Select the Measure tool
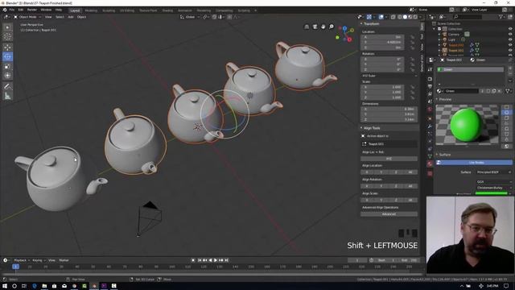The width and height of the screenshot is (515, 290). pos(7,96)
